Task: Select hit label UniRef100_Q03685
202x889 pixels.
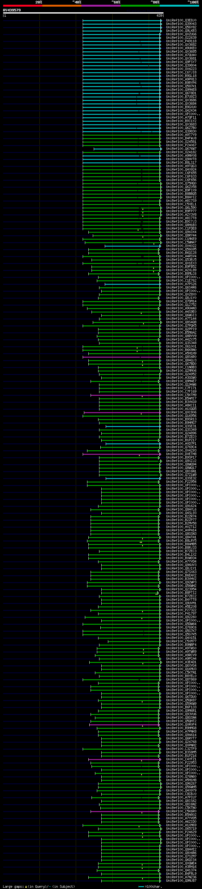Action: point(181,51)
